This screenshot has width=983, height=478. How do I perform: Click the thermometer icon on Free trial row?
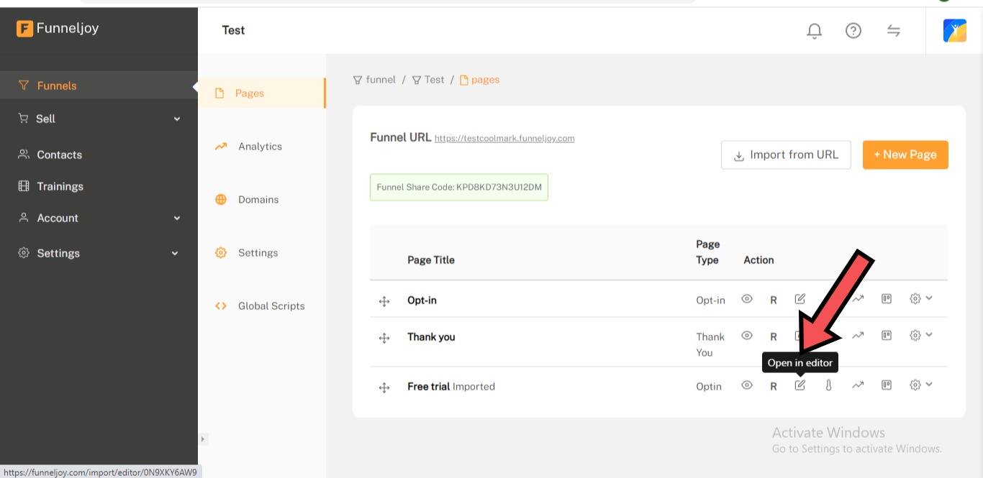[828, 385]
